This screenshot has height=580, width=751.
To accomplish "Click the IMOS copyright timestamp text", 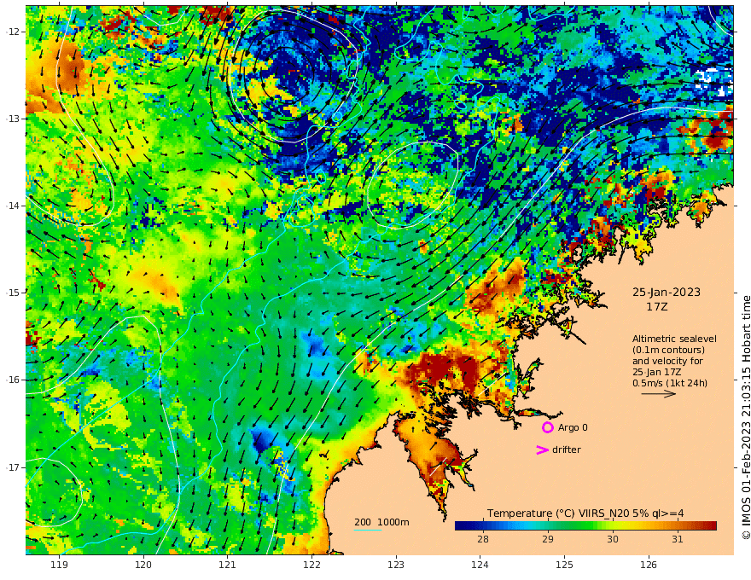I will point(746,417).
